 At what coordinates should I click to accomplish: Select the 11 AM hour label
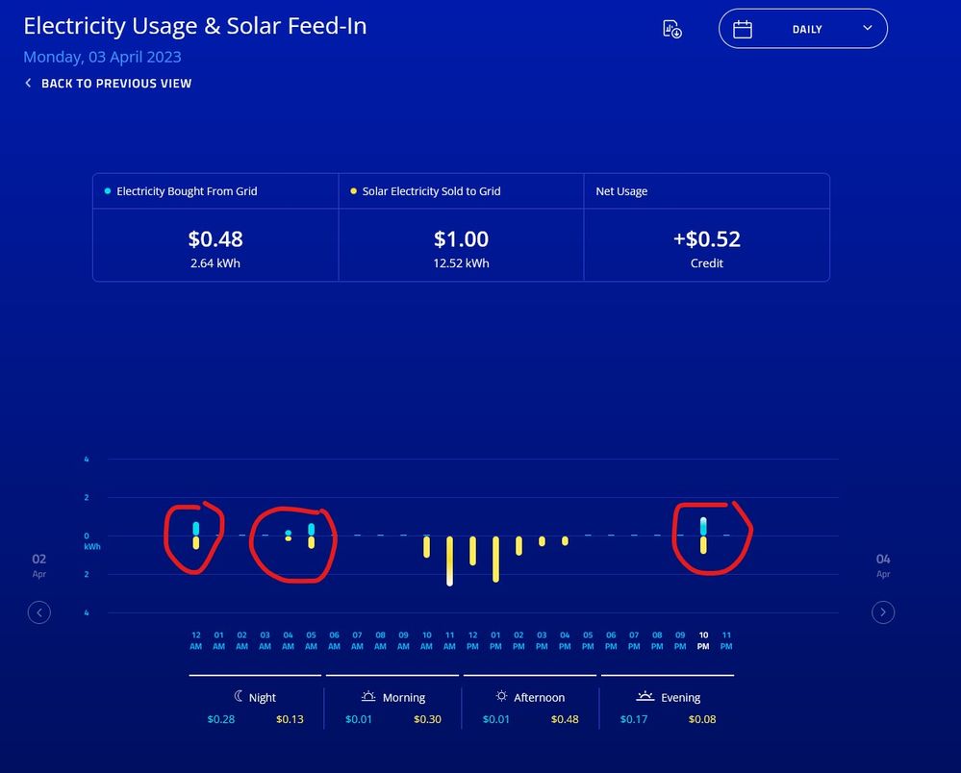pyautogui.click(x=449, y=640)
